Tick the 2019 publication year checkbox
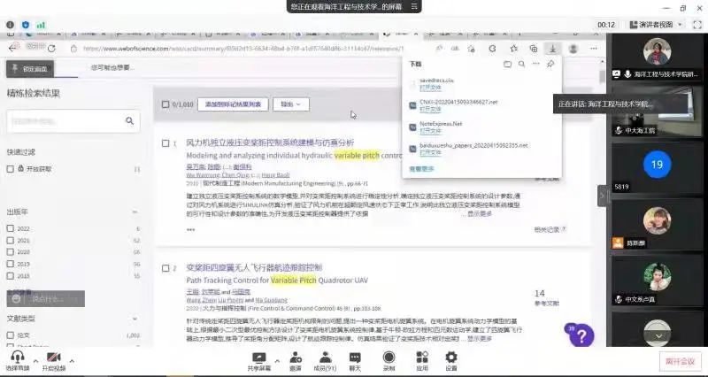Screen dimensions: 708x377 [x=10, y=264]
